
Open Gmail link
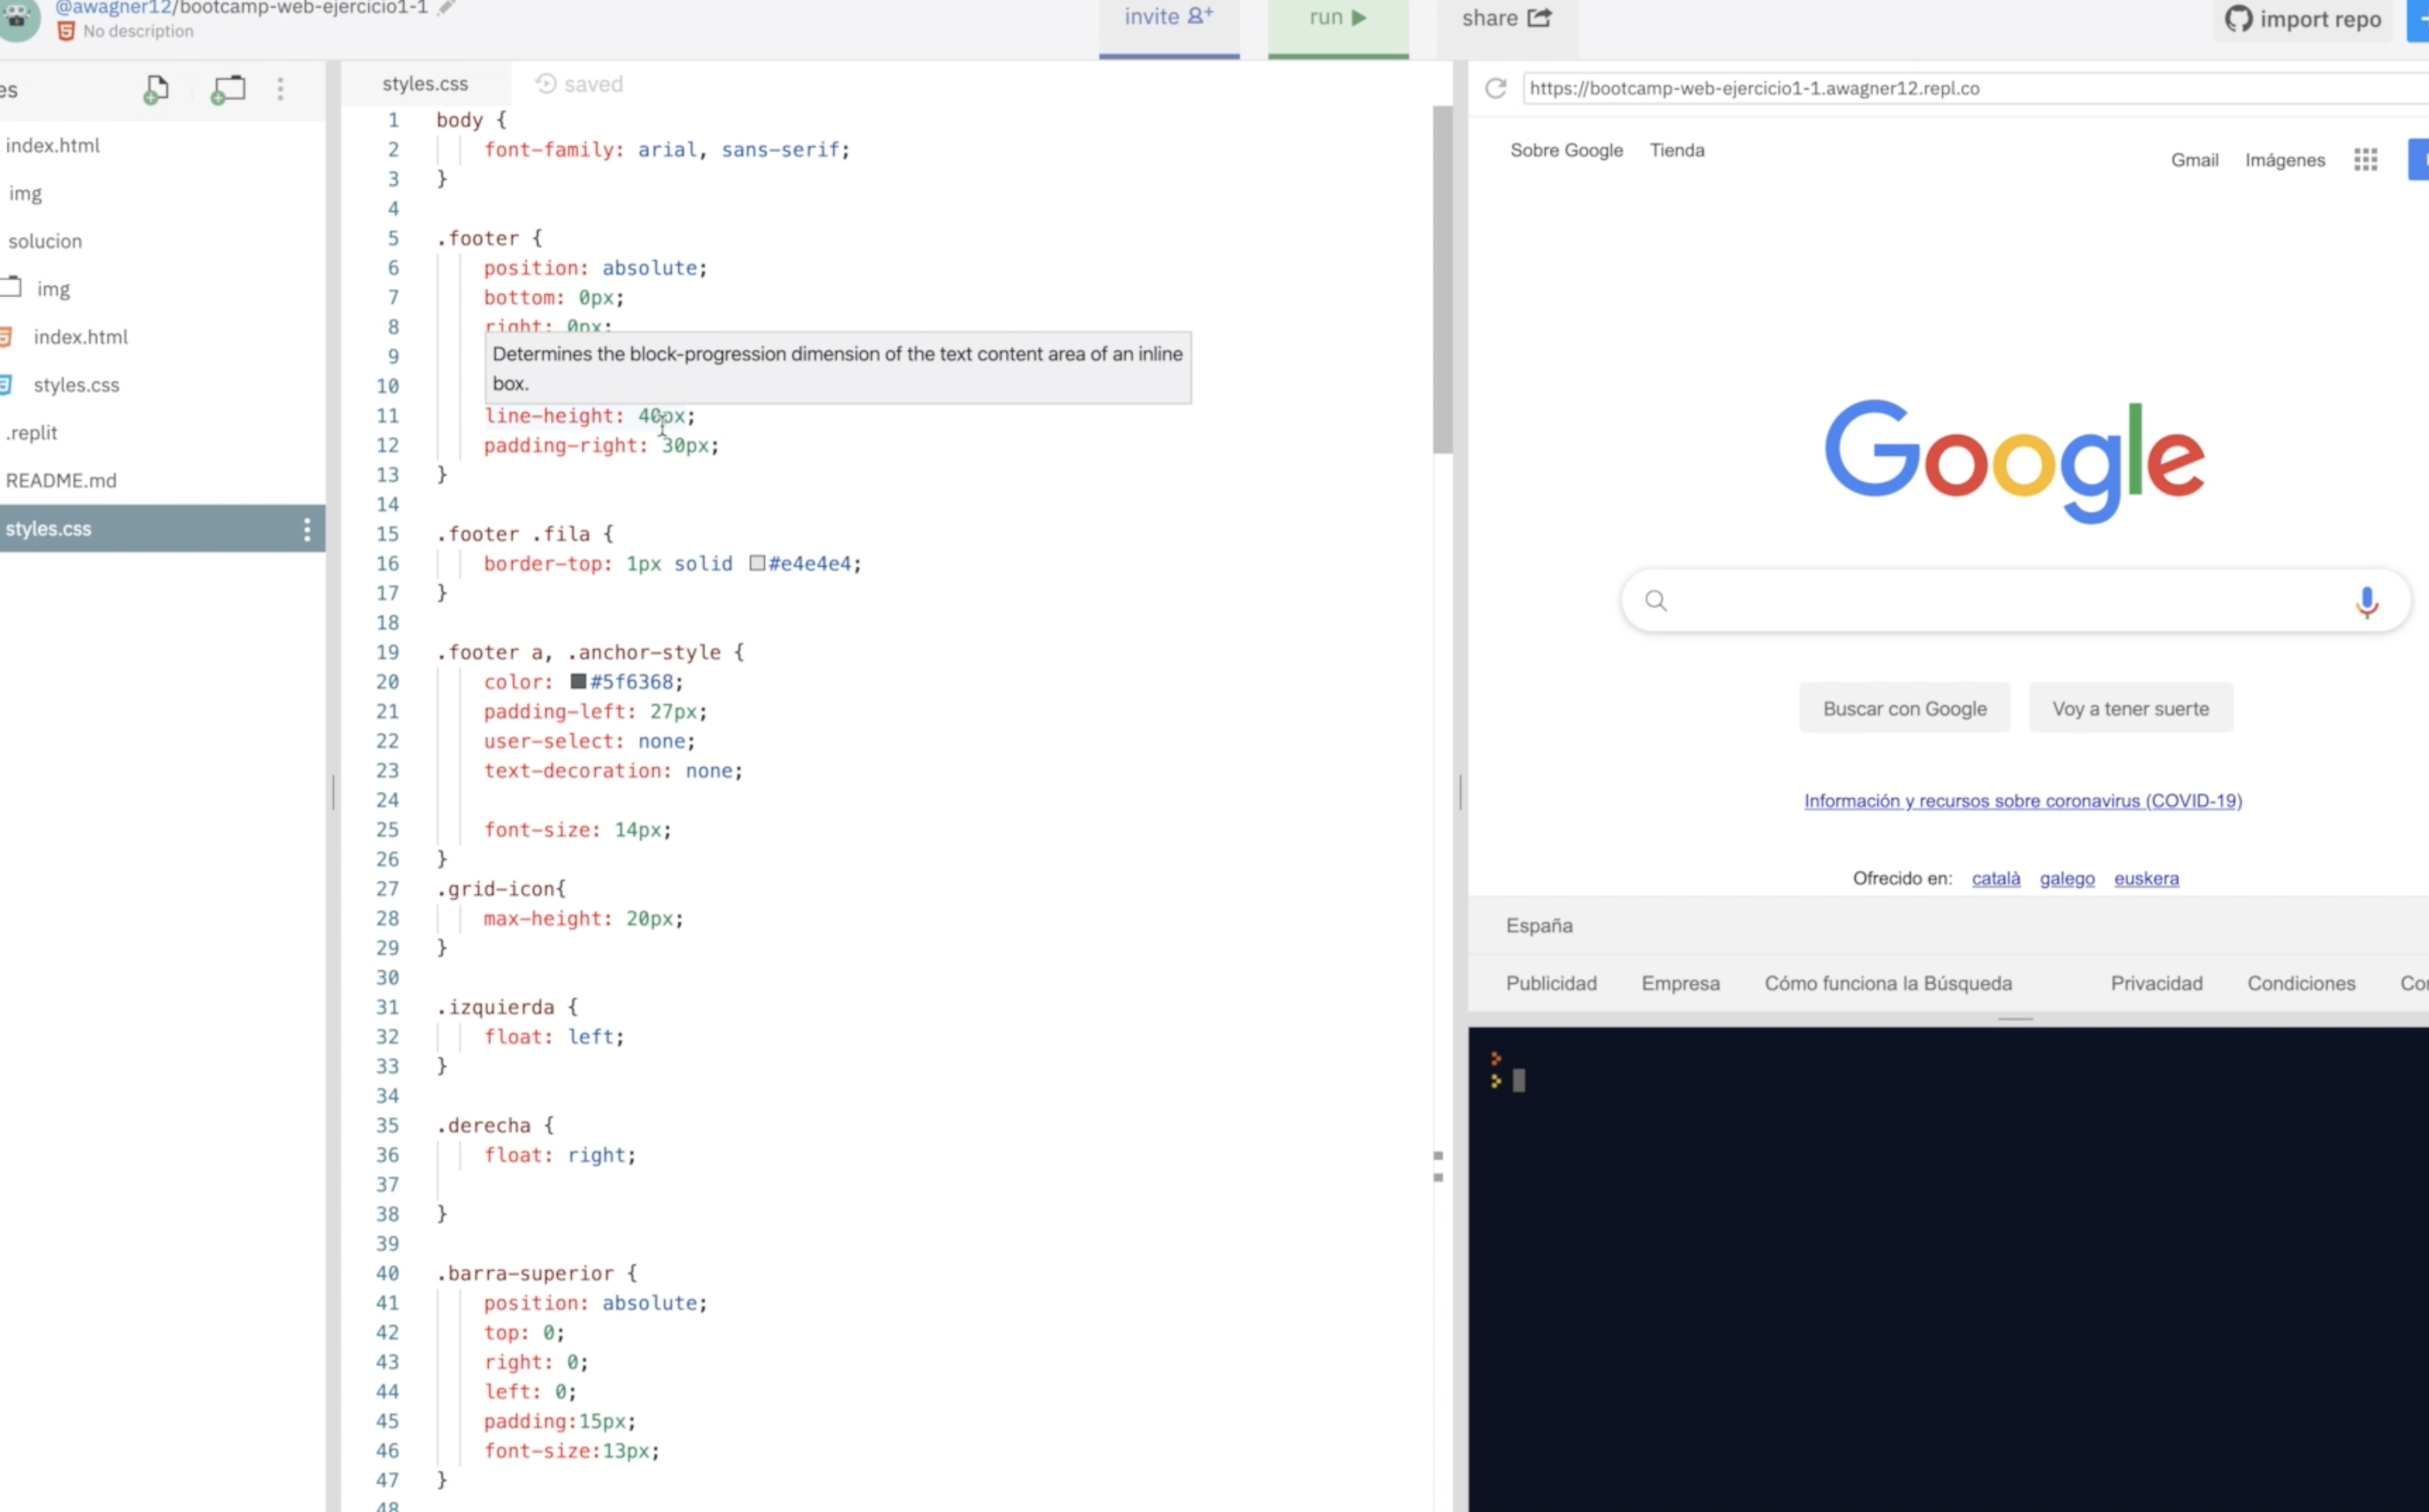coord(2194,160)
